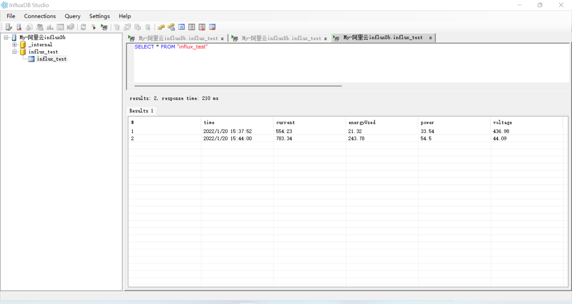Viewport: 572px width, 304px height.
Task: Switch to the first influx_test query tab
Action: (178, 38)
